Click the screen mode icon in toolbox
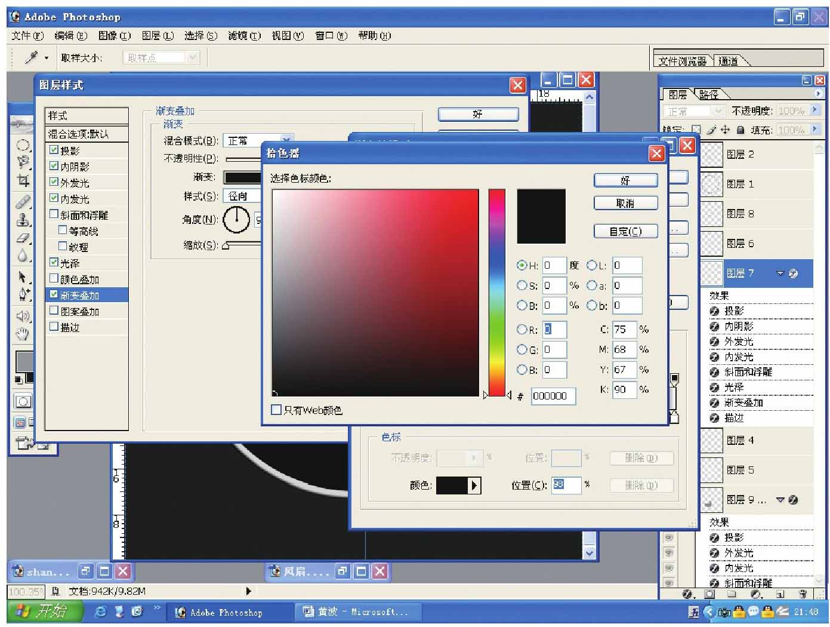The width and height of the screenshot is (830, 627). click(x=20, y=423)
